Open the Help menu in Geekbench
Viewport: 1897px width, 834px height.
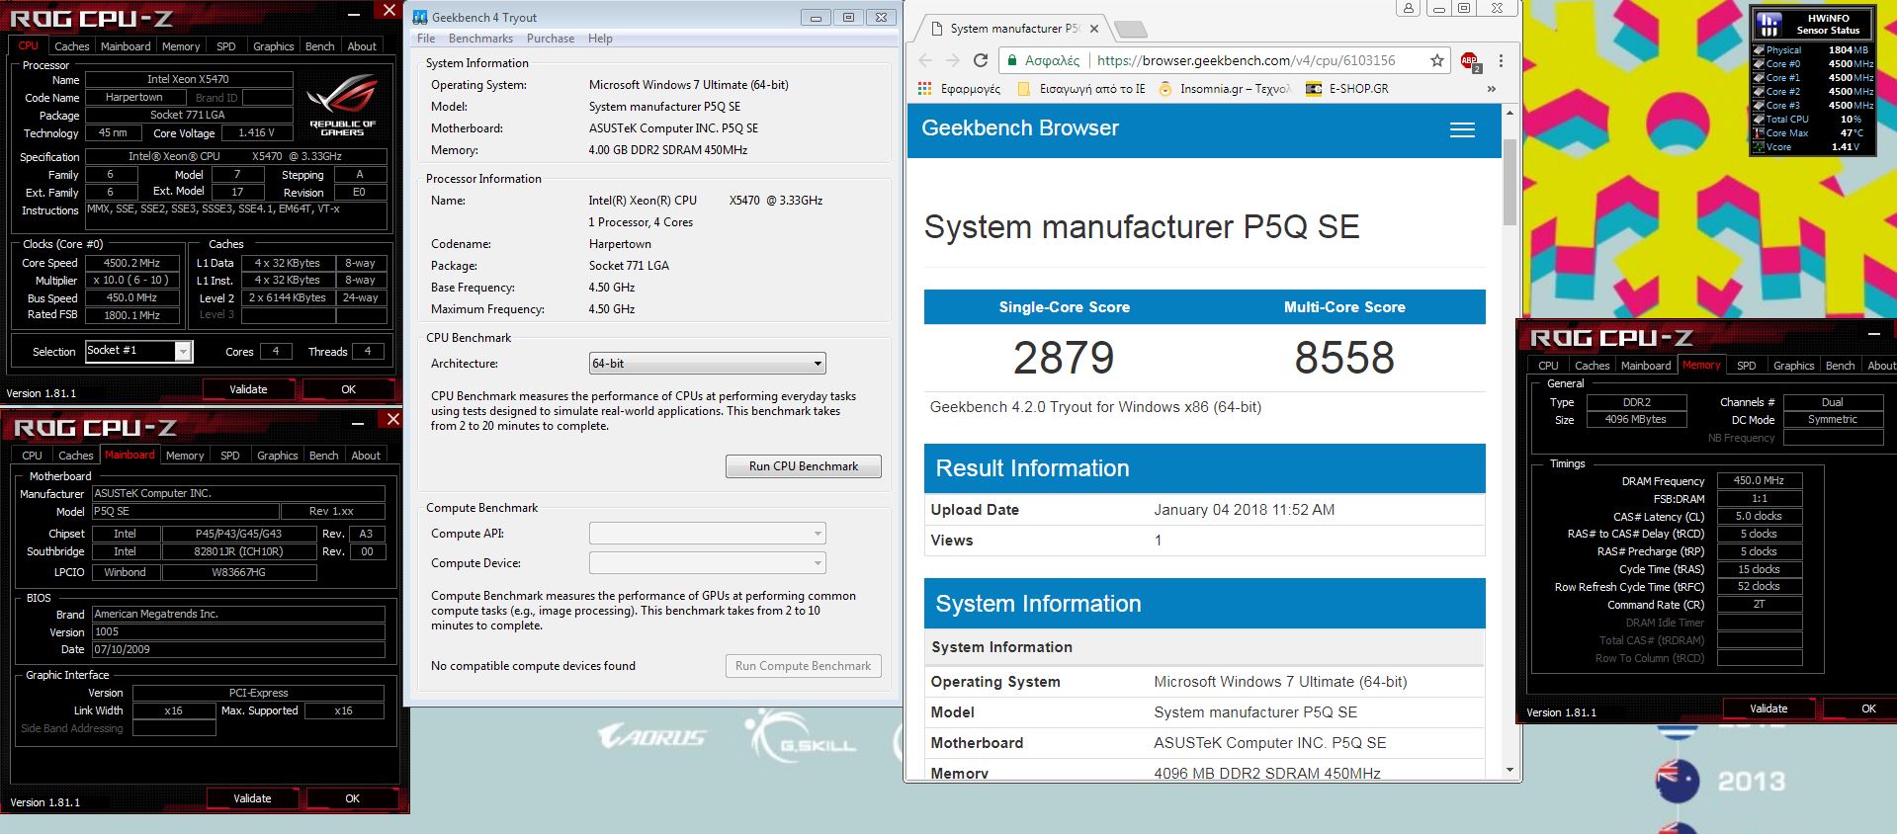click(600, 39)
